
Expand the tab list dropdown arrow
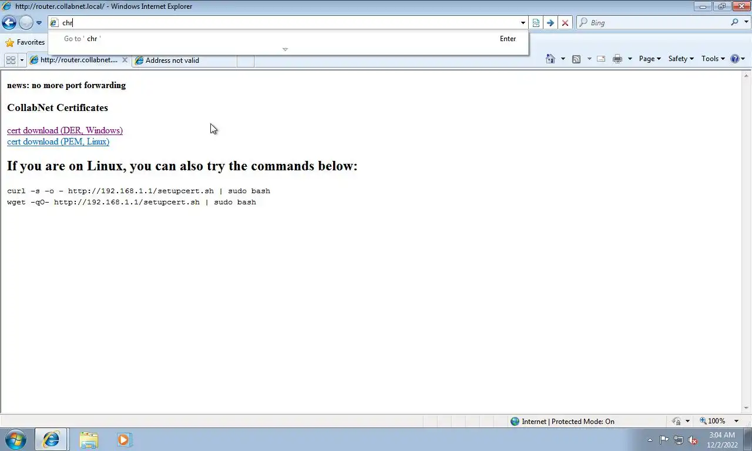[x=22, y=60]
